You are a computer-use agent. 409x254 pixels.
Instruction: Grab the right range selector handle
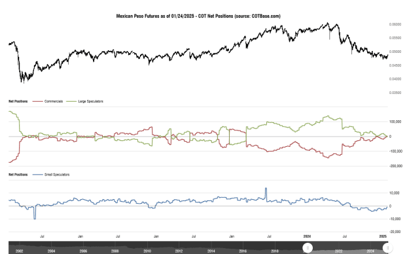click(x=387, y=247)
